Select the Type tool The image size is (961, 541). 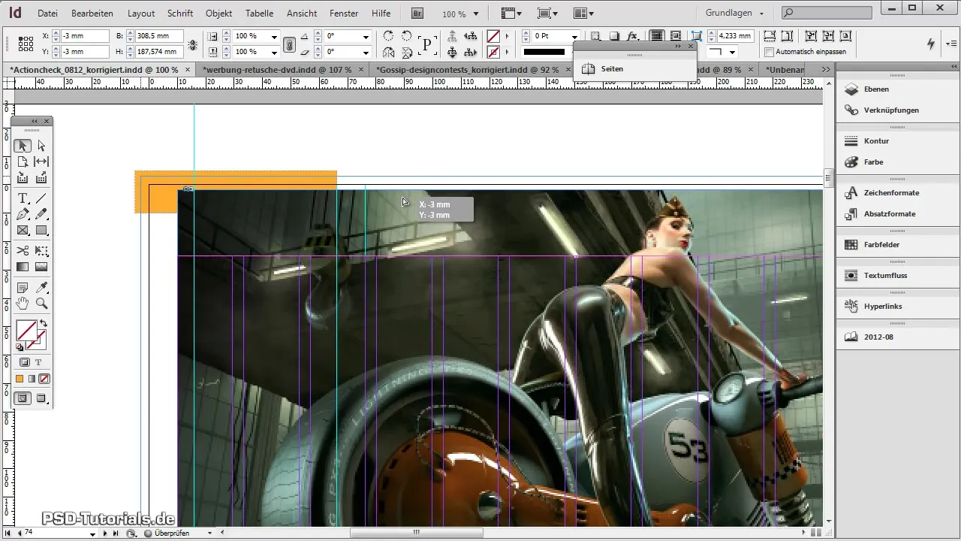pyautogui.click(x=23, y=198)
